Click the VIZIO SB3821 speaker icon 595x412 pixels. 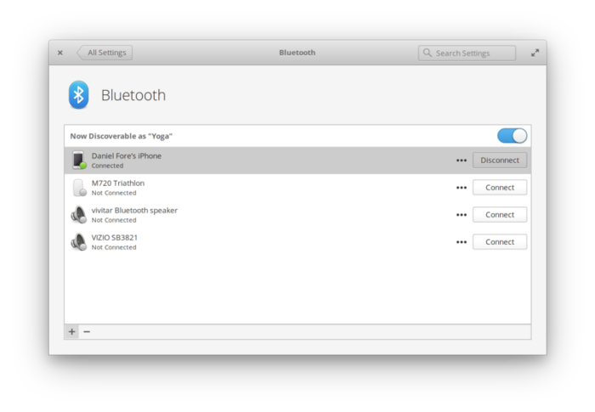[78, 242]
